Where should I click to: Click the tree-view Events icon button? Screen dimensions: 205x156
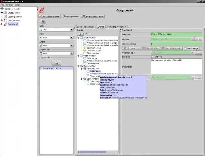click(87, 34)
